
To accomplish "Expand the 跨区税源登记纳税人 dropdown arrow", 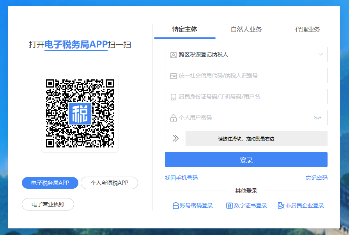I will [321, 54].
